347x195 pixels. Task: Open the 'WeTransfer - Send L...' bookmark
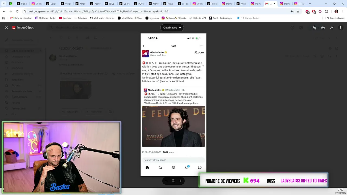(102, 18)
